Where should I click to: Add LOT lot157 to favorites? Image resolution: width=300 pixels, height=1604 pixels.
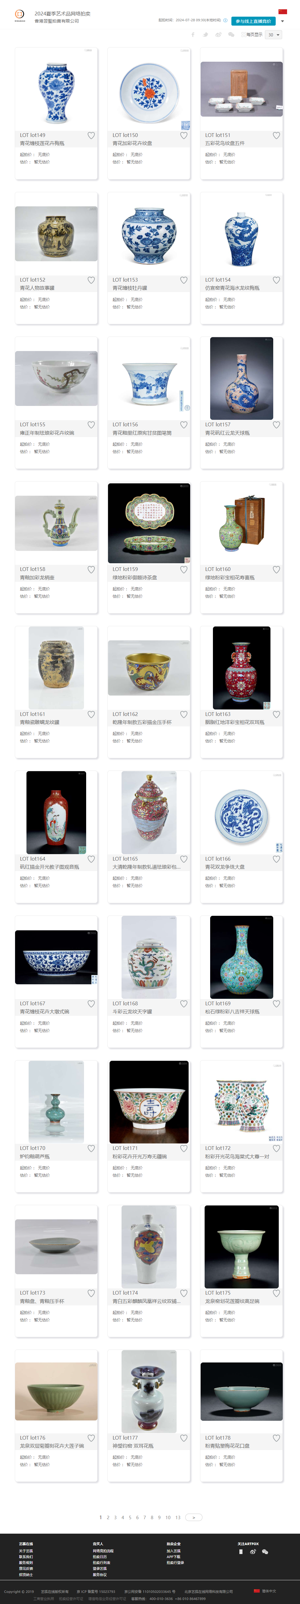pos(276,425)
